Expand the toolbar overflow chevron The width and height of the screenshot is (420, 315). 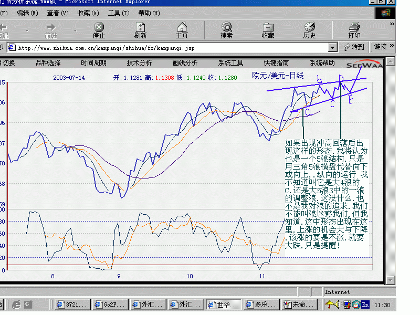(x=392, y=24)
